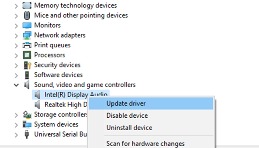This screenshot has height=148, width=259.
Task: Expand the System devices category
Action: point(16,125)
